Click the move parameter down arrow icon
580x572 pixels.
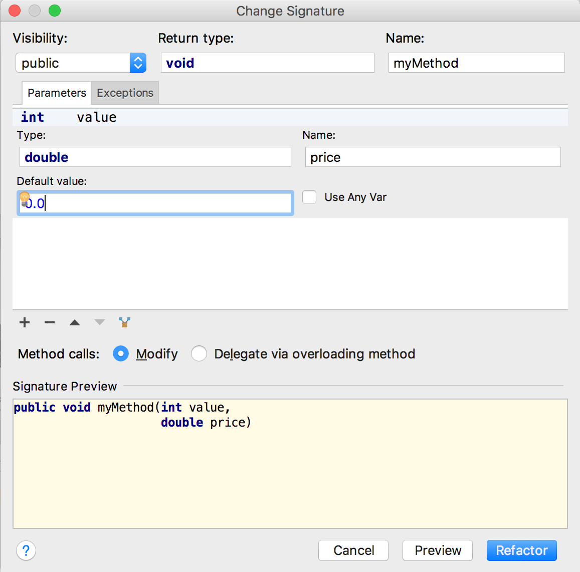pos(99,322)
